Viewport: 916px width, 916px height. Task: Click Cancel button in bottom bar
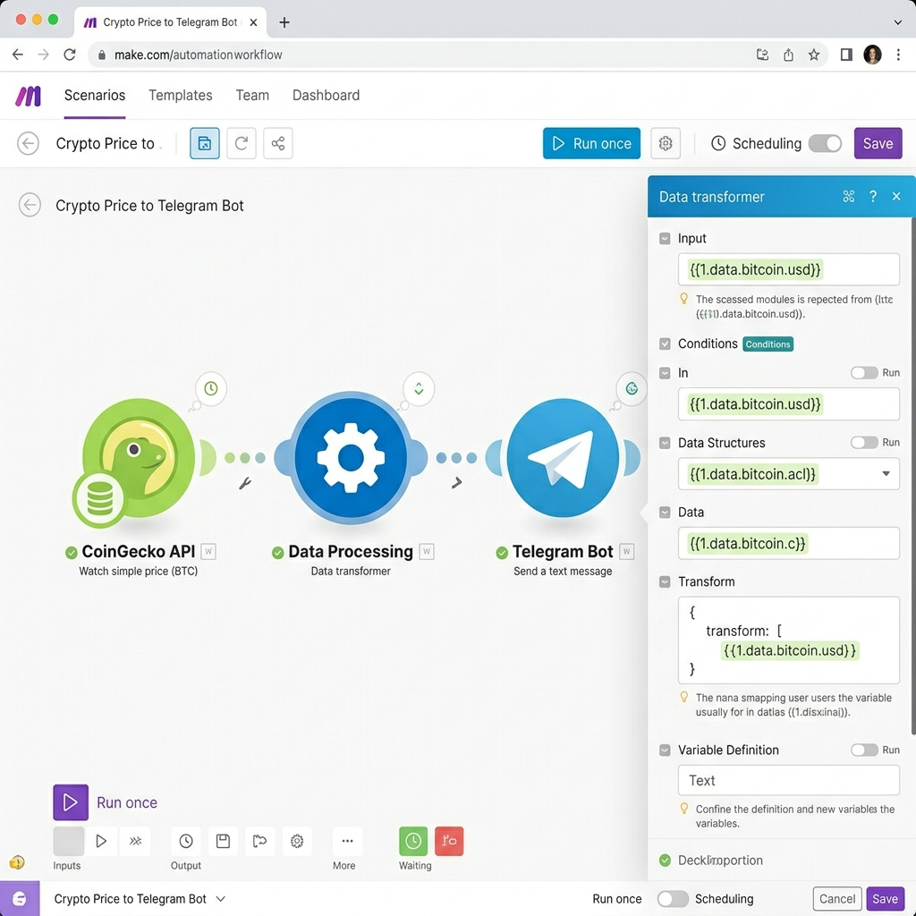tap(836, 898)
